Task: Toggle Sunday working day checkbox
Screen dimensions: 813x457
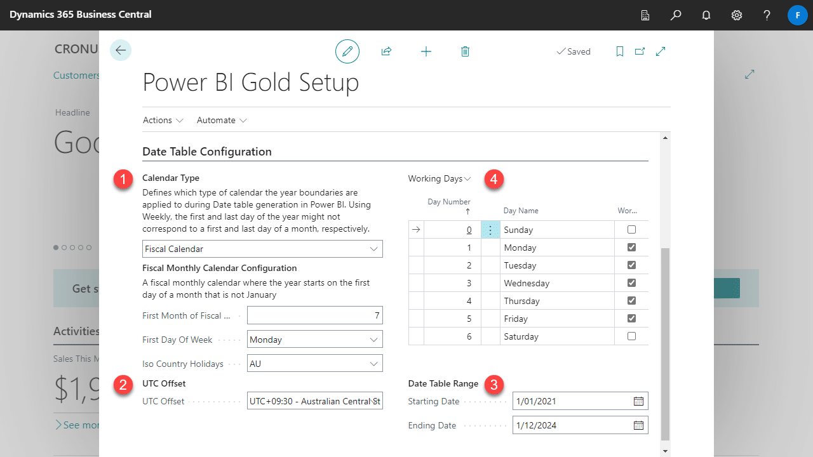Action: coord(631,229)
